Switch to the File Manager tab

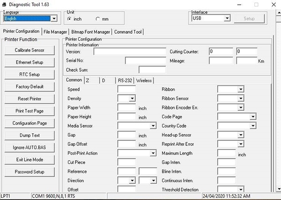pyautogui.click(x=55, y=32)
